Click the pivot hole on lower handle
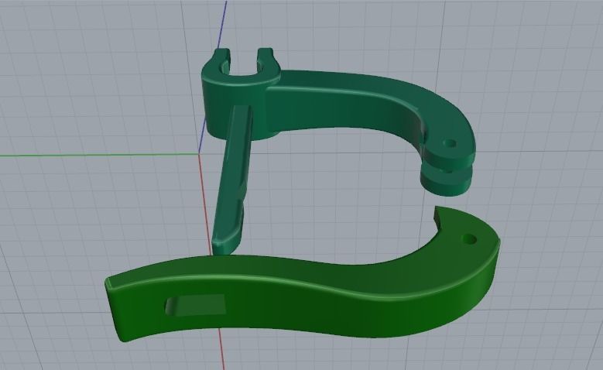This screenshot has width=603, height=370. pyautogui.click(x=470, y=239)
